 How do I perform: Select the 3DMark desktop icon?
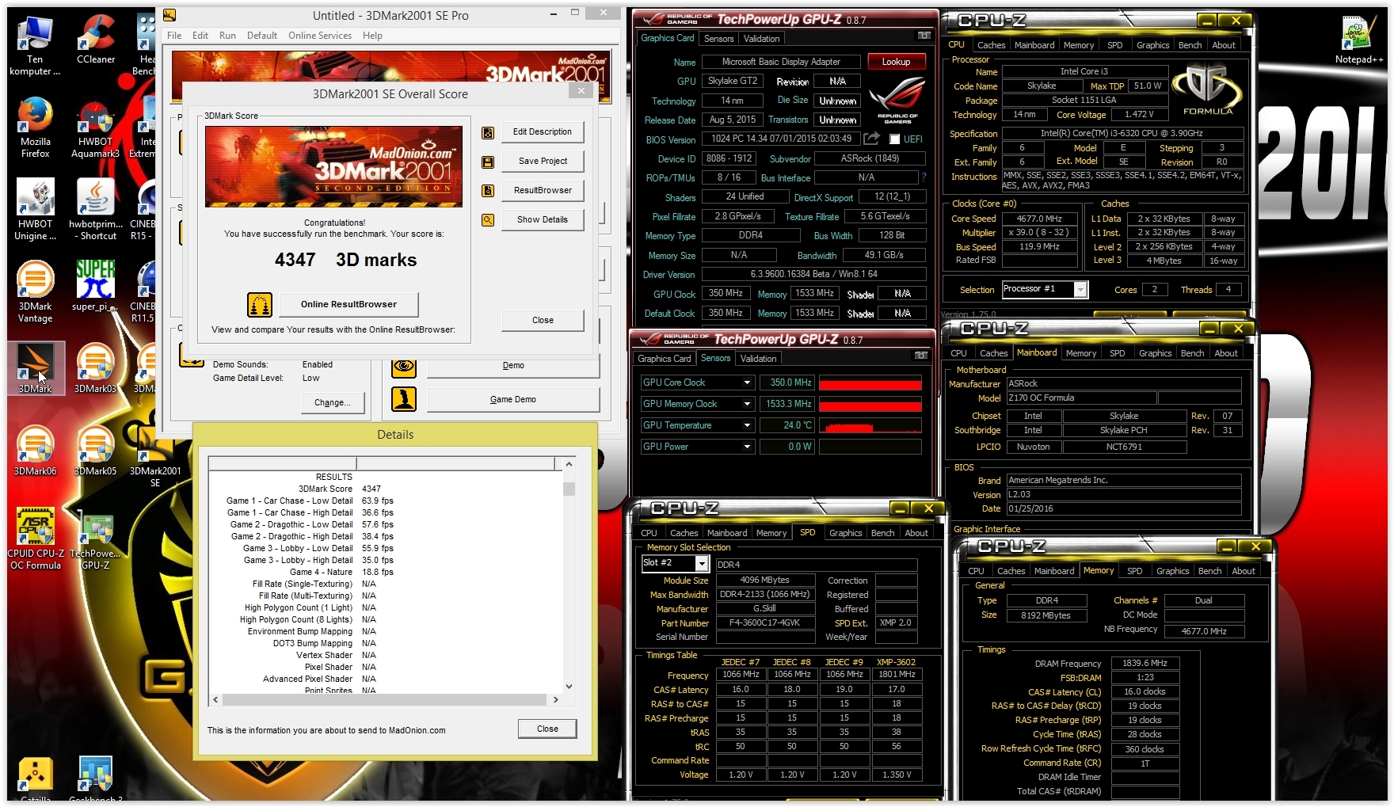(35, 368)
